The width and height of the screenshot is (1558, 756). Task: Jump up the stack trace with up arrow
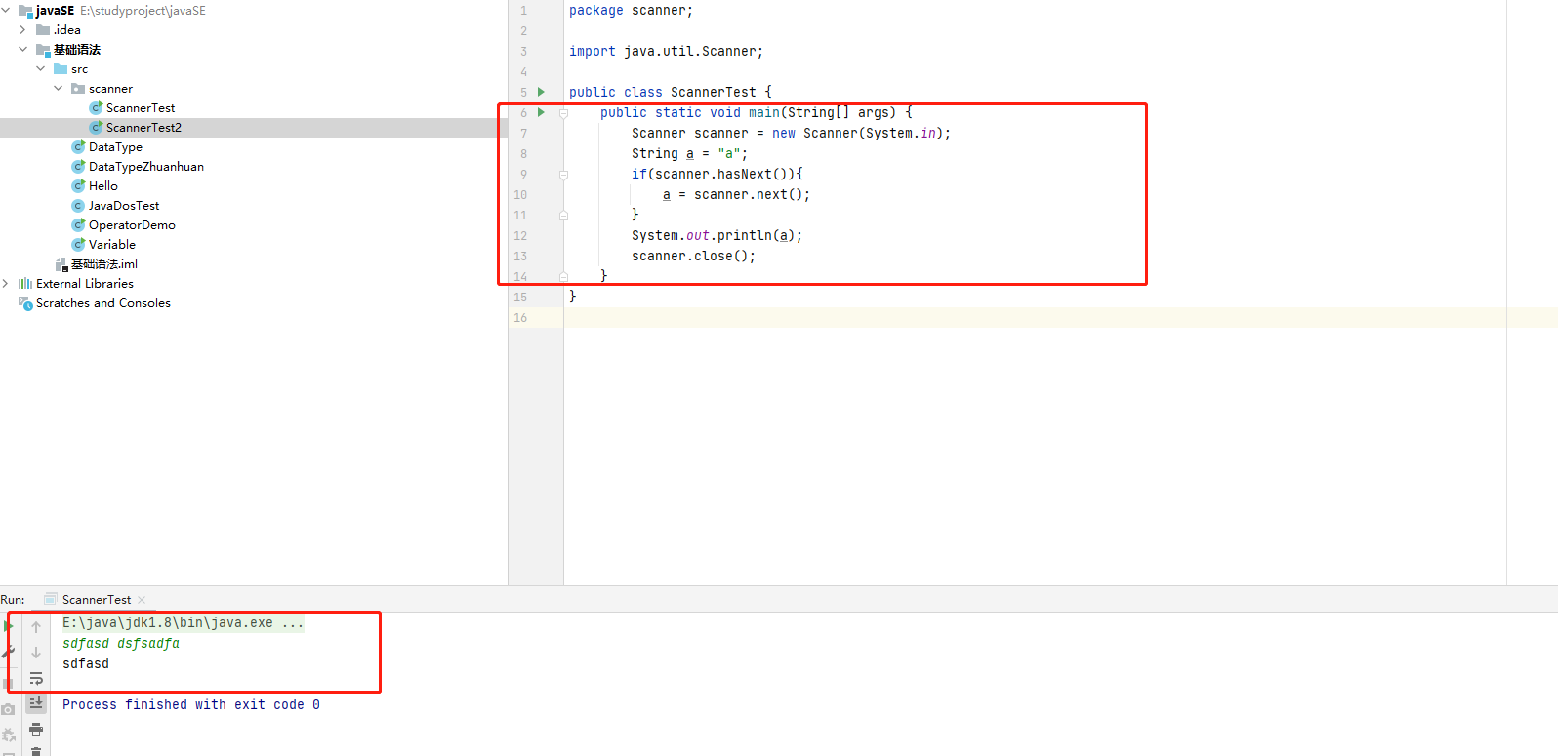click(36, 627)
